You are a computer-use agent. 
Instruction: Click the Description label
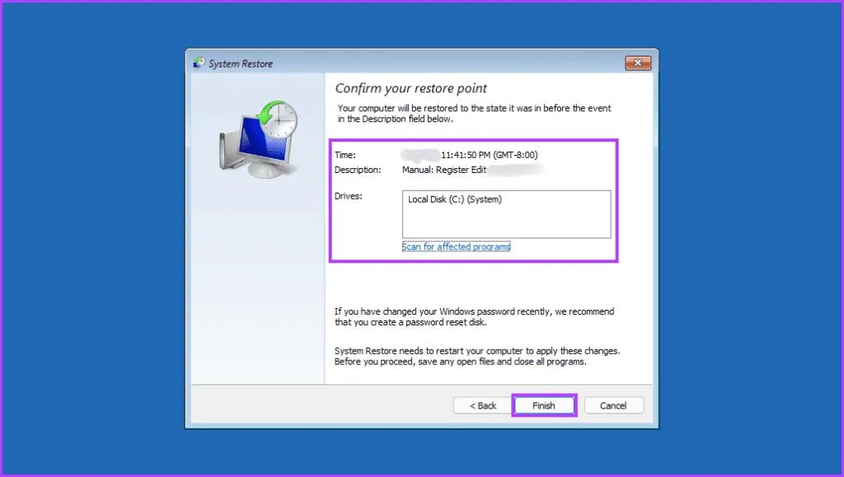tap(358, 170)
